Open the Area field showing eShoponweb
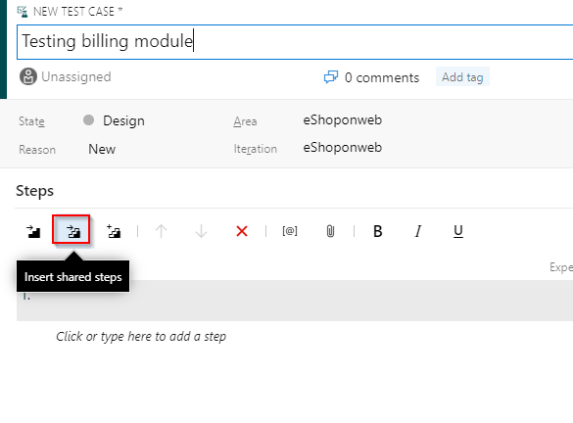 (343, 119)
